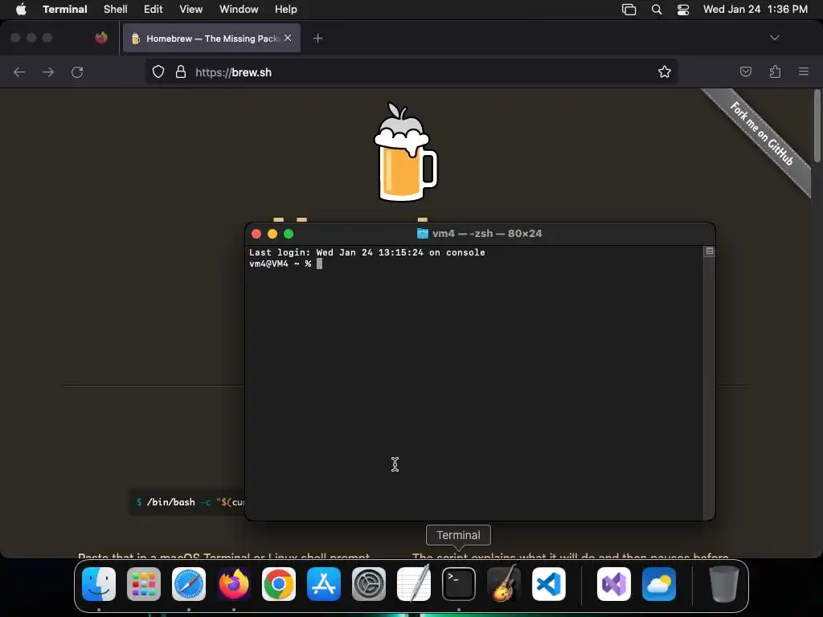Launch GarageBand from the Dock

coord(504,583)
